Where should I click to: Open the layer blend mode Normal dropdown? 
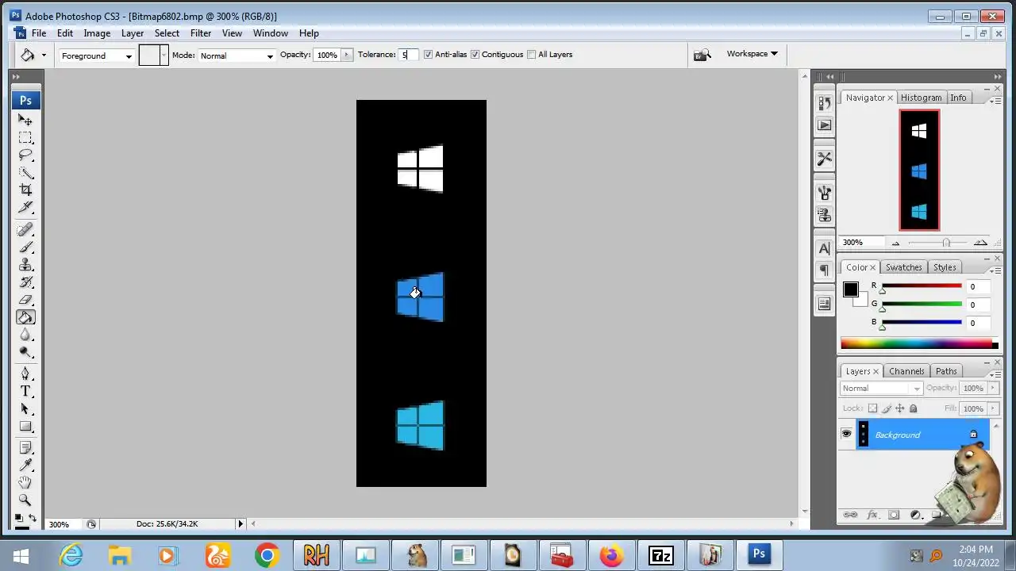coord(881,389)
